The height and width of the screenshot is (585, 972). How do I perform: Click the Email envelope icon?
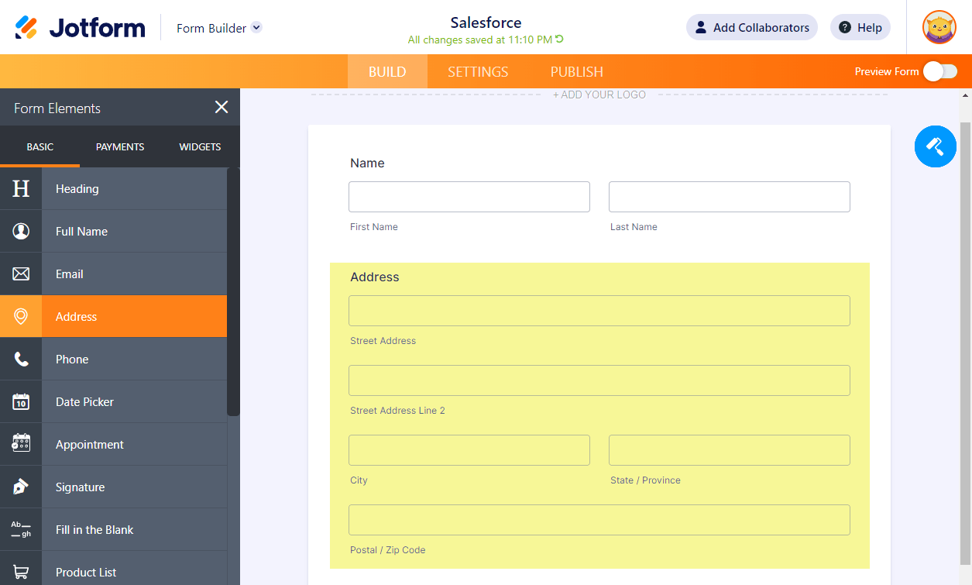point(21,274)
